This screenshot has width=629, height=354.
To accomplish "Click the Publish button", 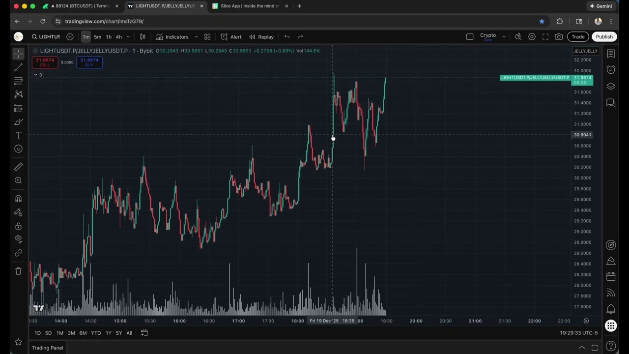I will tap(604, 37).
